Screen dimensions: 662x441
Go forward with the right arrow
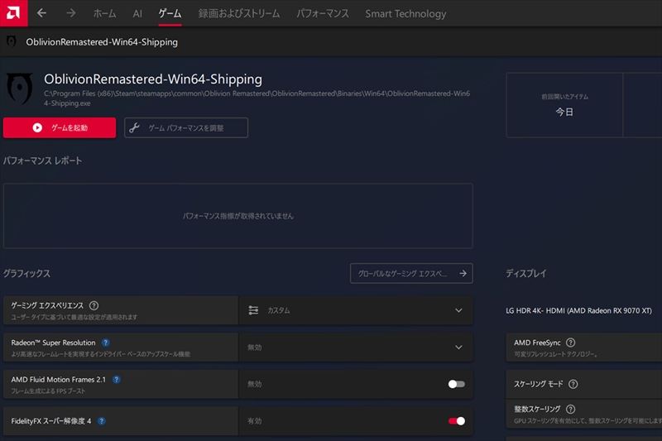pyautogui.click(x=71, y=13)
